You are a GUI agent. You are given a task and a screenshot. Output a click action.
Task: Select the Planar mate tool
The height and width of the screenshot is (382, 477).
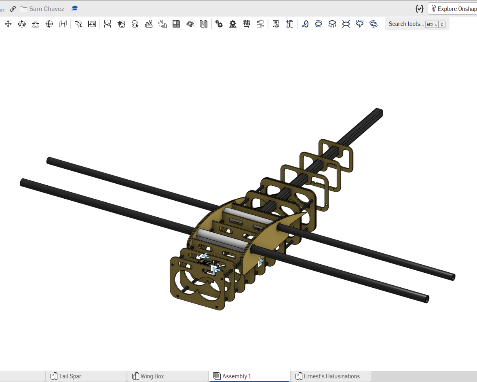coord(8,24)
